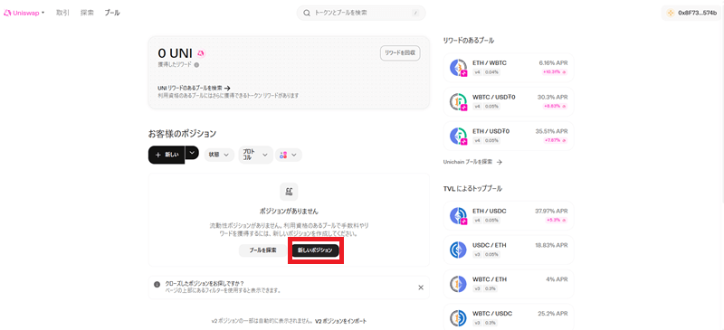This screenshot has width=724, height=330.
Task: Click the WBTC / USDT0 token pair icon
Action: [x=459, y=102]
